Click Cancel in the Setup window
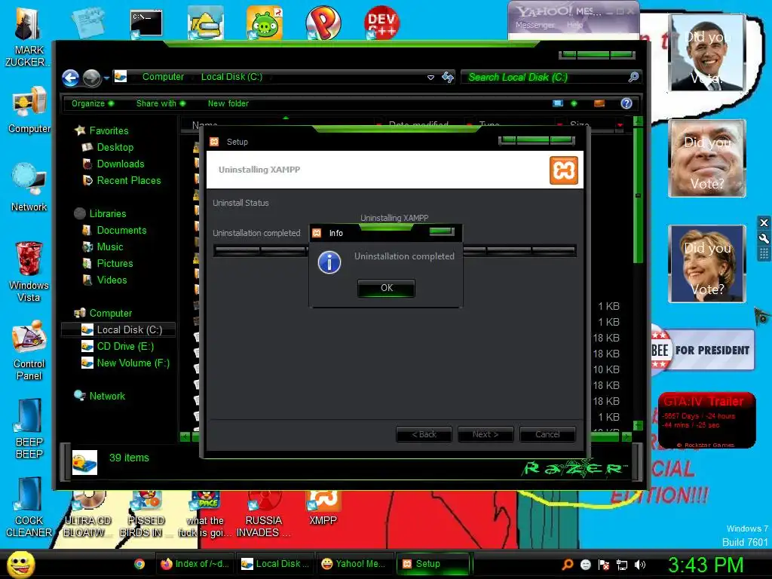This screenshot has height=579, width=772. point(547,434)
